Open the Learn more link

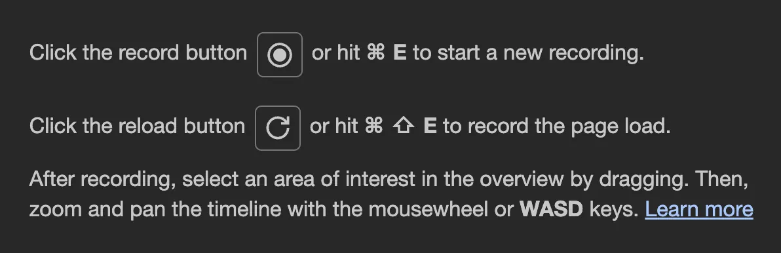(x=699, y=209)
